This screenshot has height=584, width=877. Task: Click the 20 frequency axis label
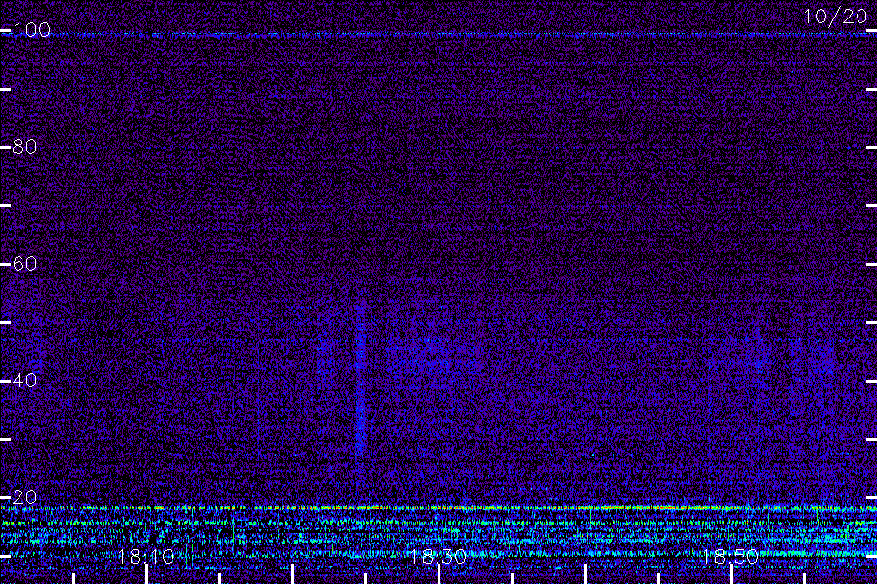pos(24,496)
